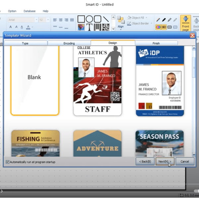The image size is (199, 199).
Task: Select the Text tool
Action: [89, 27]
